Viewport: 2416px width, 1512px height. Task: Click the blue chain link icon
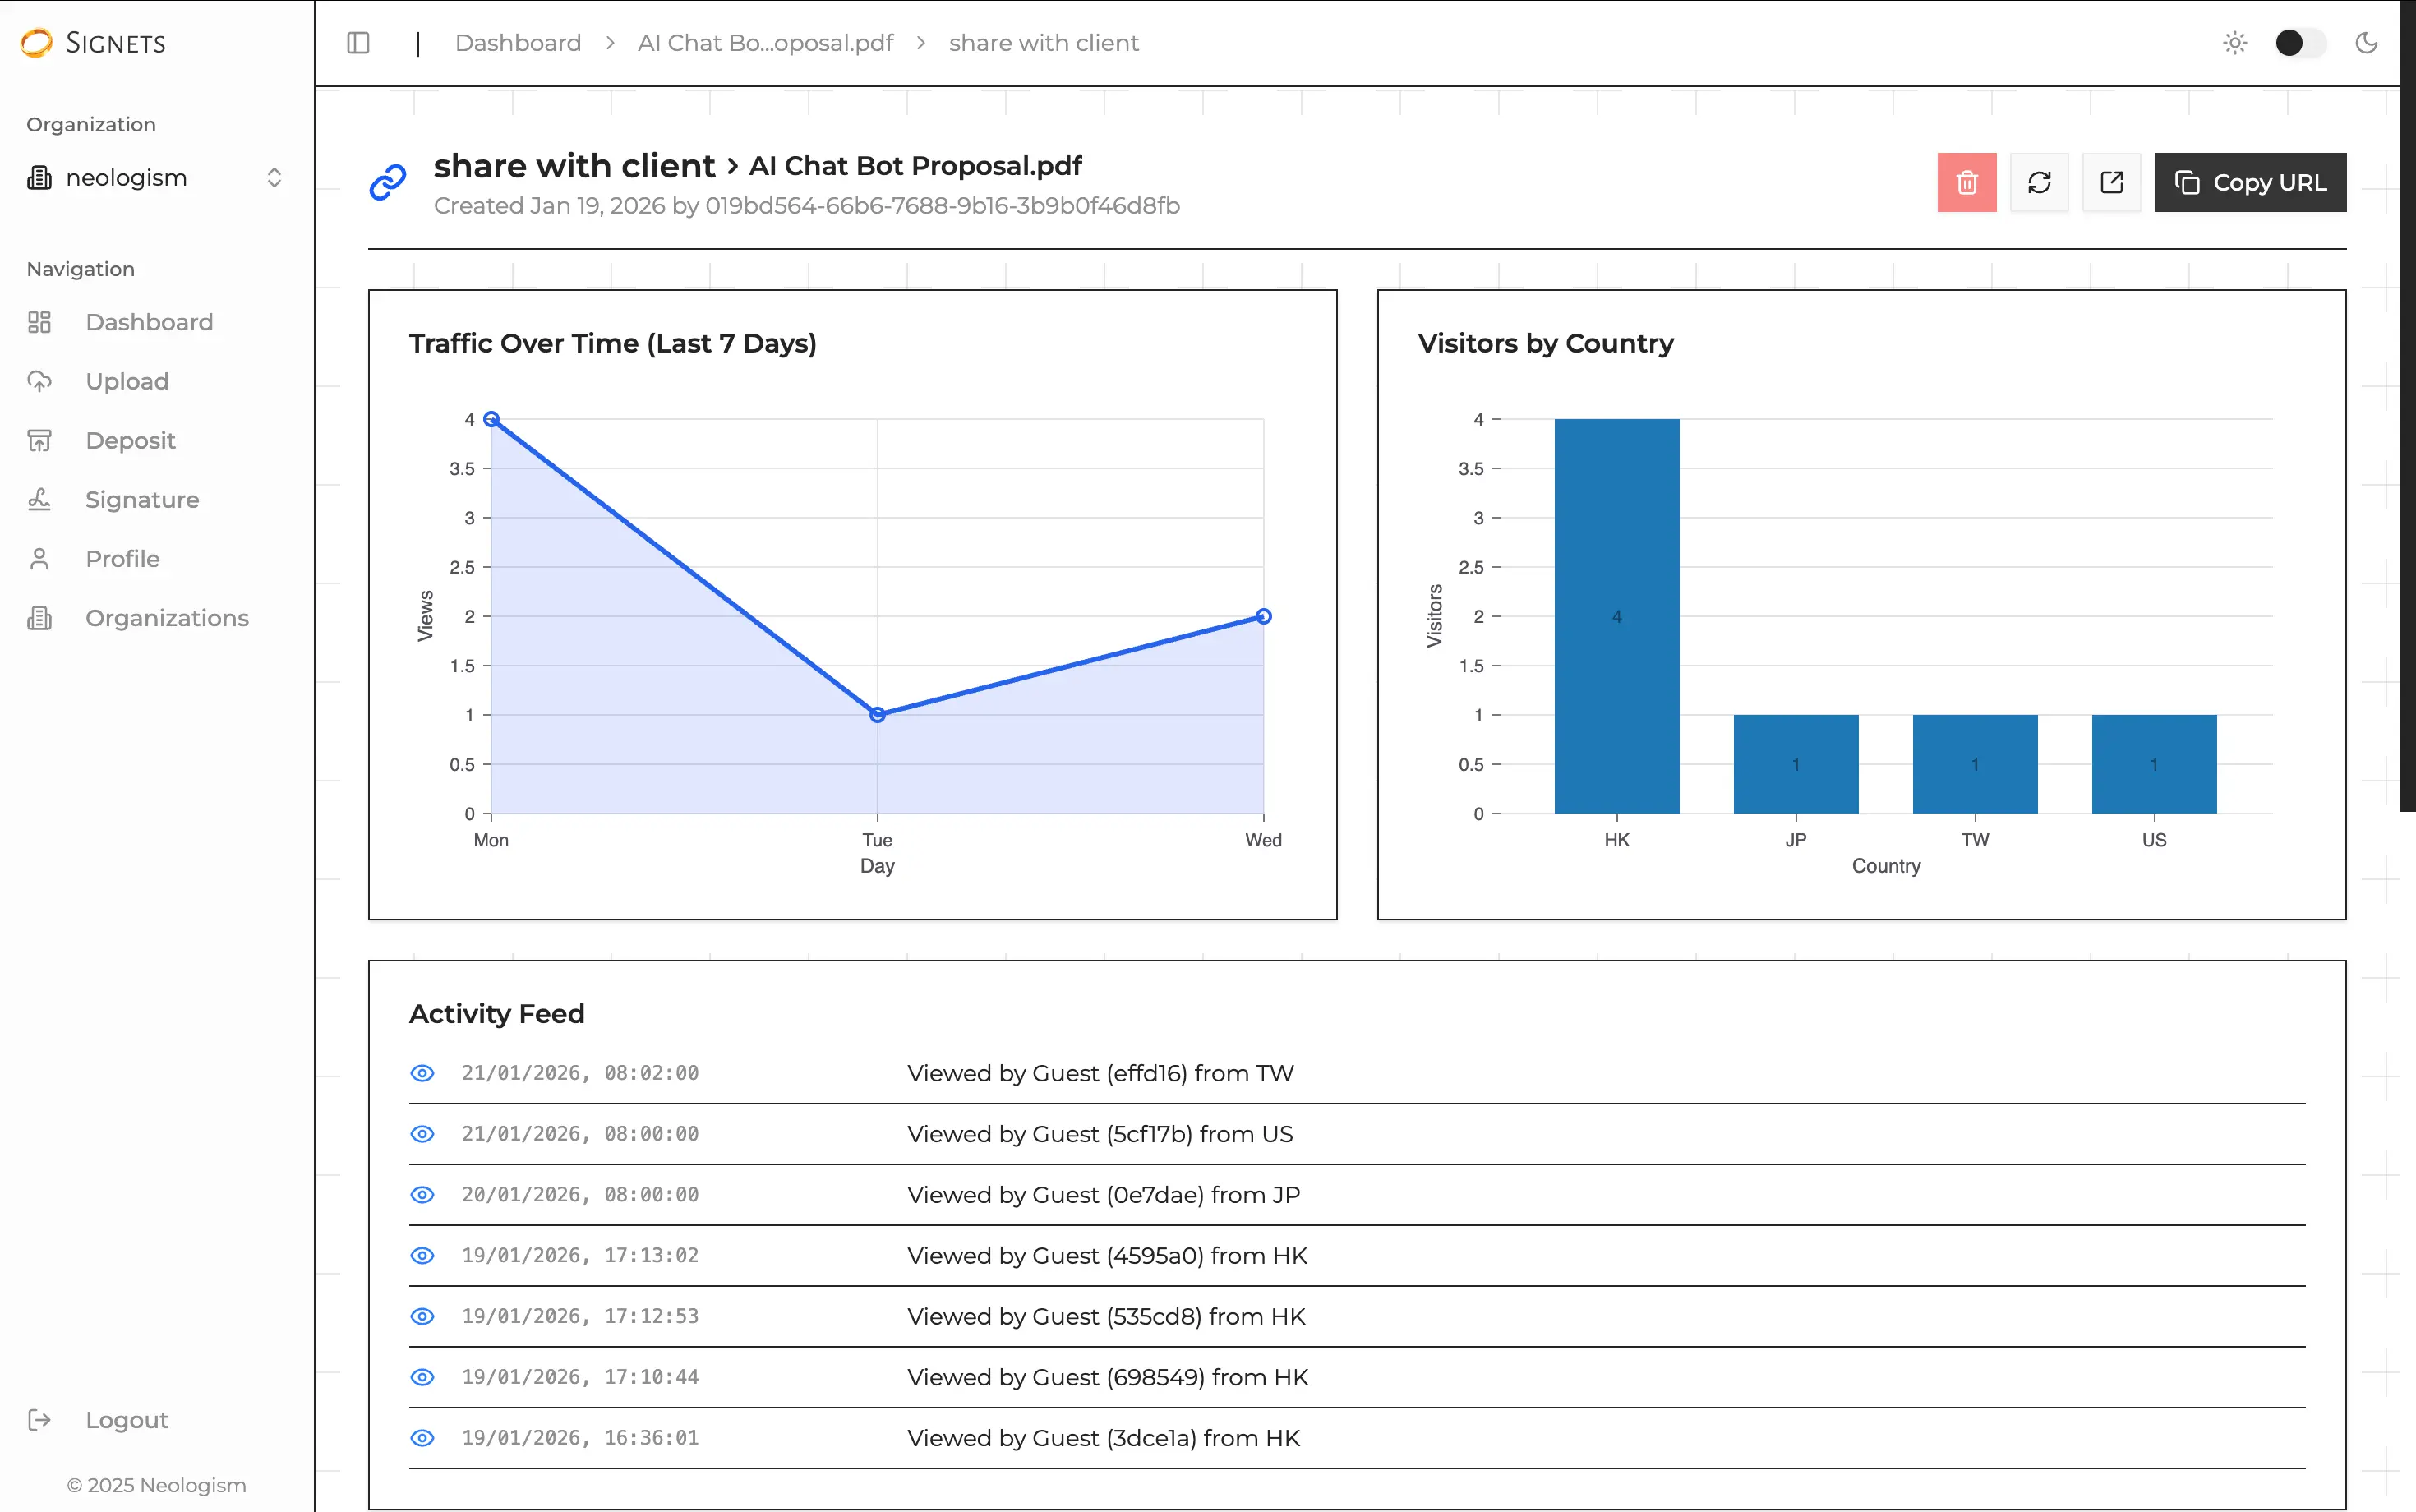(388, 182)
